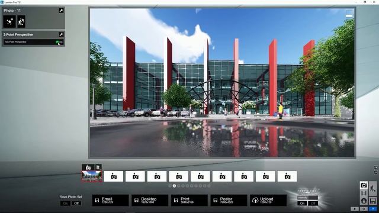
Task: Open the 360 Panorama mode icon
Action: (x=364, y=201)
